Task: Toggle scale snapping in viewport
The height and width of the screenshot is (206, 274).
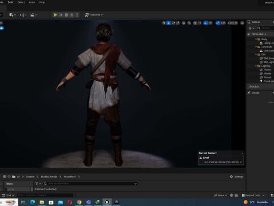Action: point(217,23)
